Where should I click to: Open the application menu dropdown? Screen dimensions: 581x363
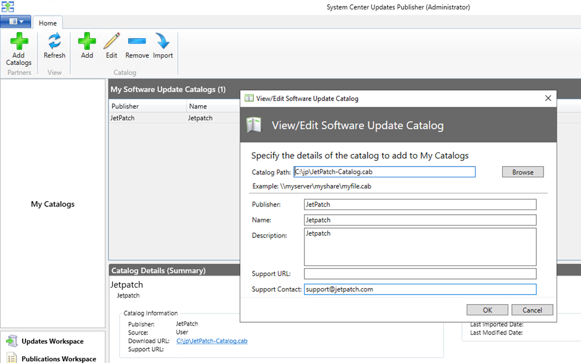pyautogui.click(x=15, y=21)
